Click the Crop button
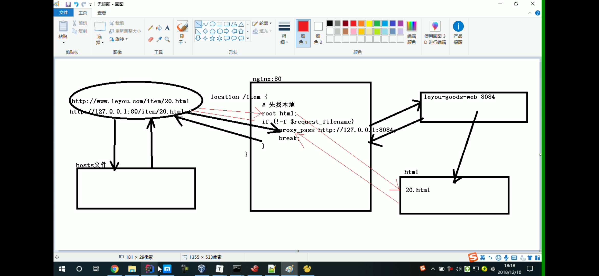Screen dimensions: 599x276 click(x=117, y=23)
